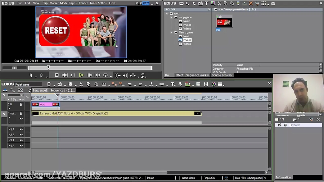Collapse the 'last p game' folder
The image size is (324, 182).
pos(171,17)
